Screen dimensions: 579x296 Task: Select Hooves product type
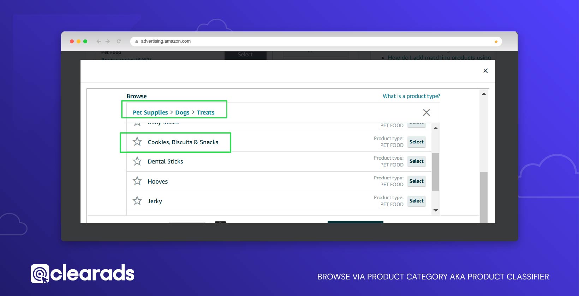click(416, 181)
